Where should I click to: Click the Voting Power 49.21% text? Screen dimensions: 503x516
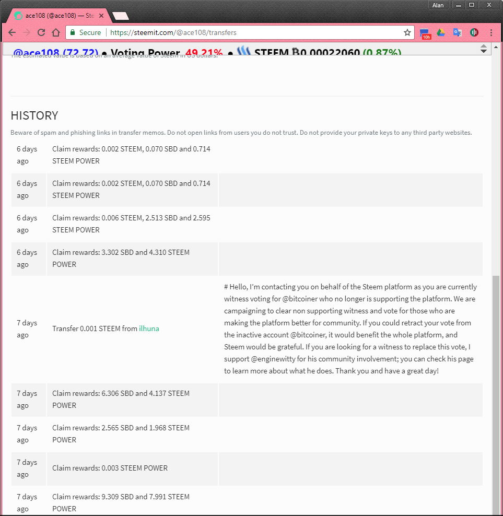click(x=167, y=52)
